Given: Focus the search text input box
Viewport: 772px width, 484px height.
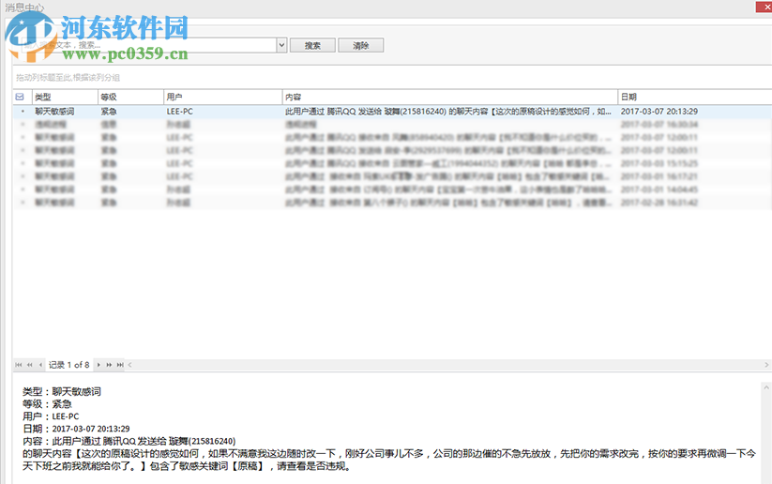Looking at the screenshot, I should coord(148,45).
